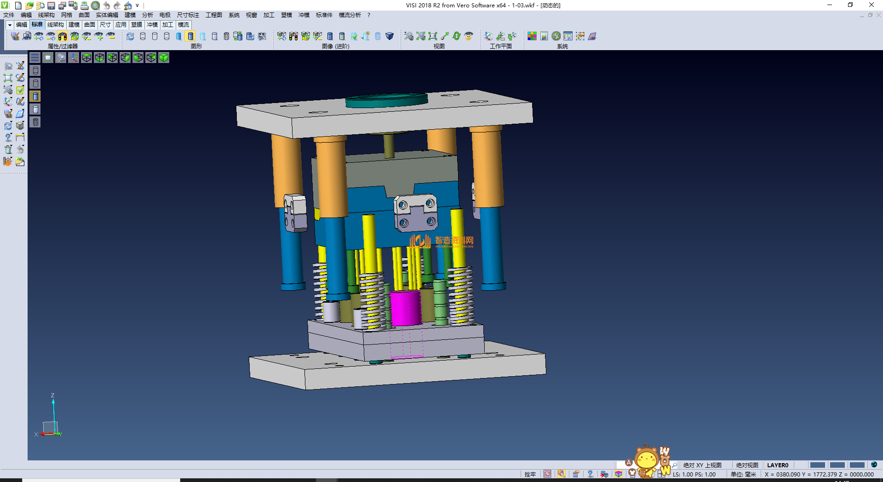Open the 实体编辑 menu
This screenshot has width=883, height=482.
(x=107, y=15)
